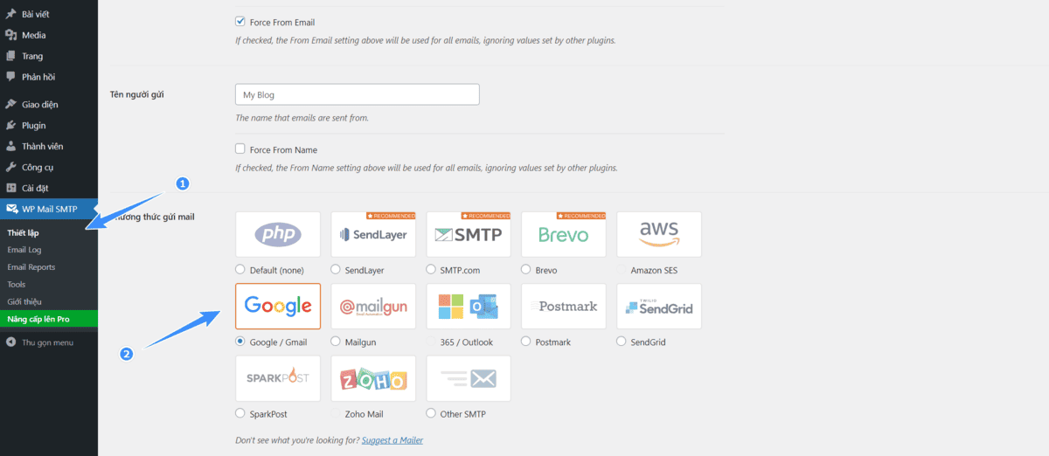Select the Zoho Mail logo tile

pos(373,378)
